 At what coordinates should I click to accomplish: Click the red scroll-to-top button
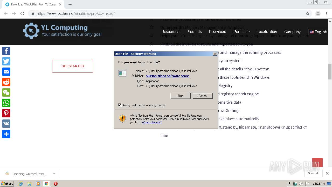[317, 163]
